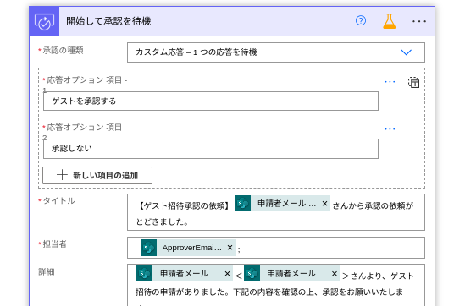Add a new item with 新しい項目の追加
The height and width of the screenshot is (306, 465).
click(97, 176)
